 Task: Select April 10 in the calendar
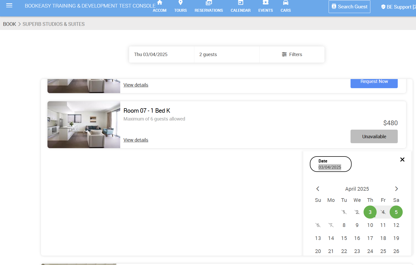370,225
